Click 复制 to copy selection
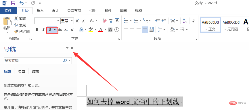 (20, 25)
